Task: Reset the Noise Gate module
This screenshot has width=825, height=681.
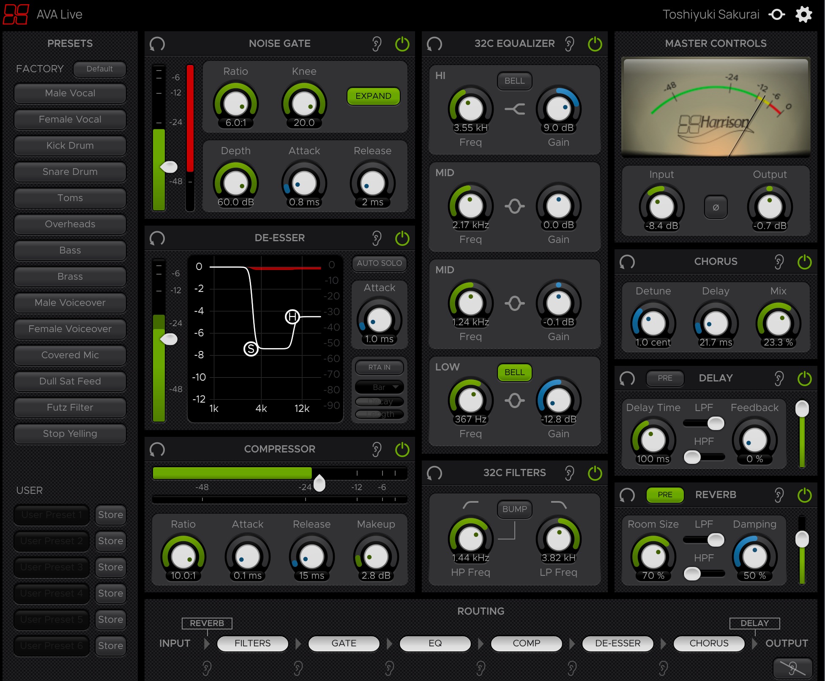Action: [157, 44]
